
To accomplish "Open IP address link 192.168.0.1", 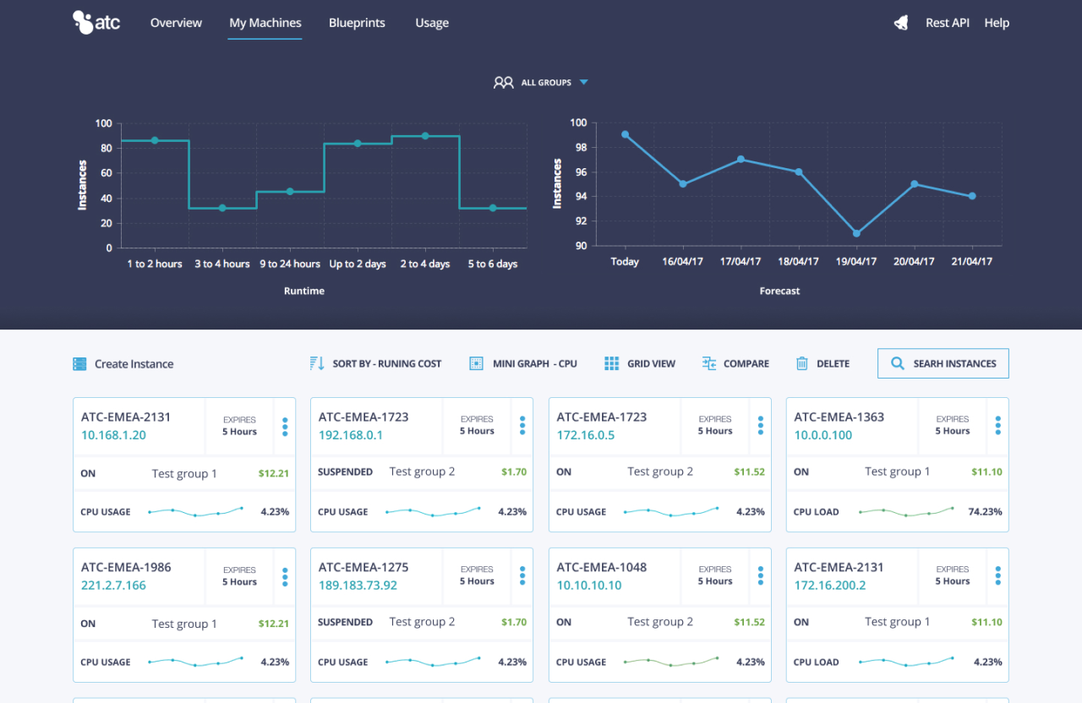I will pyautogui.click(x=351, y=435).
